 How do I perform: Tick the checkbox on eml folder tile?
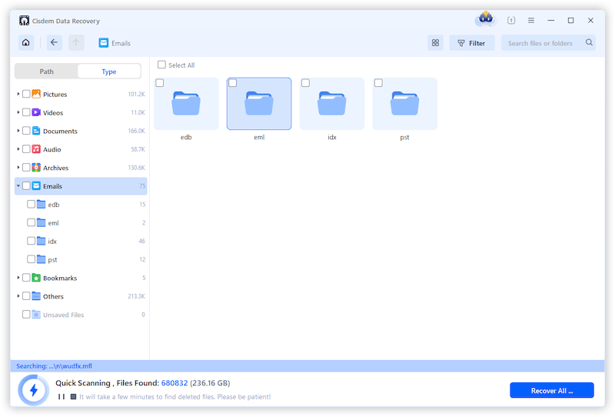(233, 83)
